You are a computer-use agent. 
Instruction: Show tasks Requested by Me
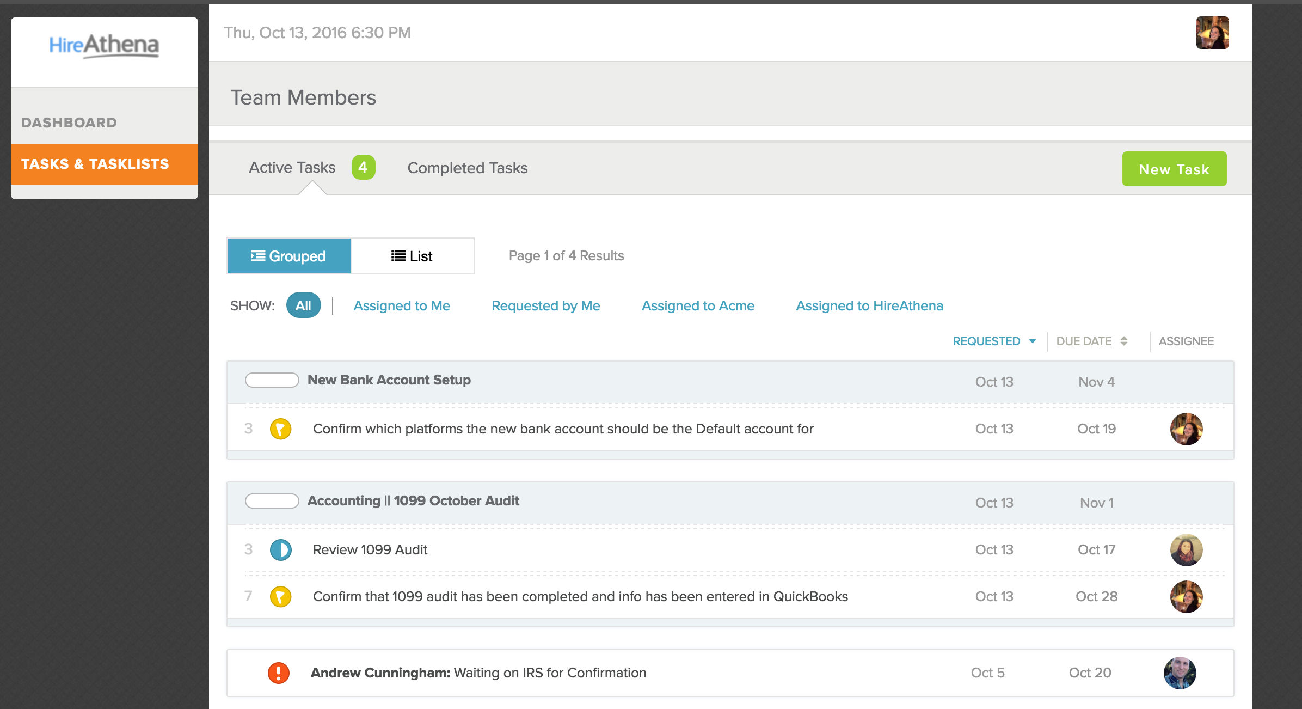click(545, 305)
